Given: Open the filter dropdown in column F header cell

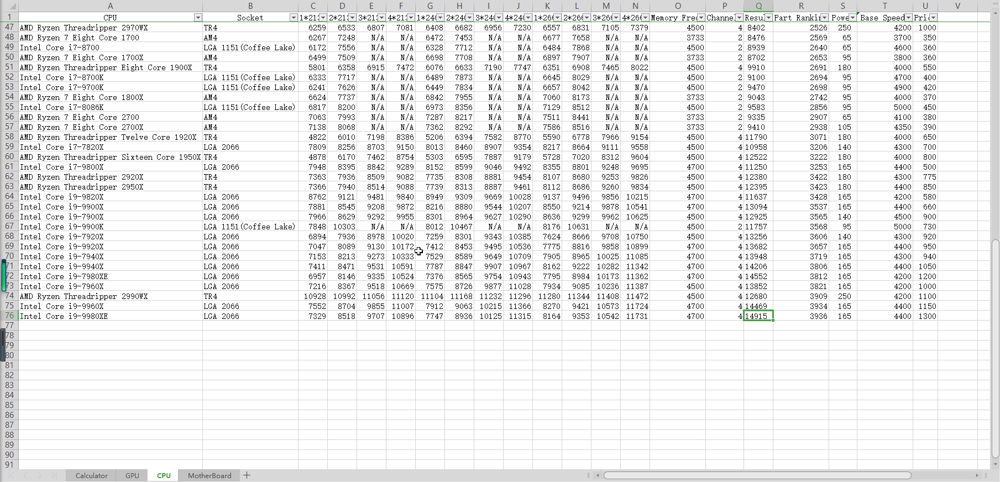Looking at the screenshot, I should click(411, 18).
